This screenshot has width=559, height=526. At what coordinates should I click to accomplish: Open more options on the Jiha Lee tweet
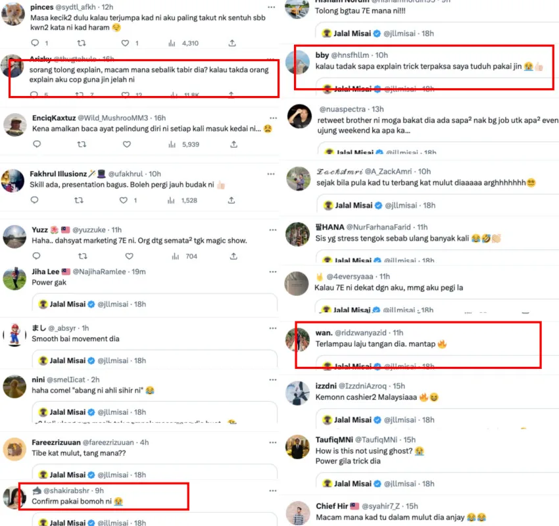coord(273,272)
